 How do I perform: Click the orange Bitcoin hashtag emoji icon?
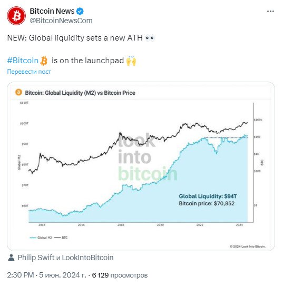(x=44, y=61)
